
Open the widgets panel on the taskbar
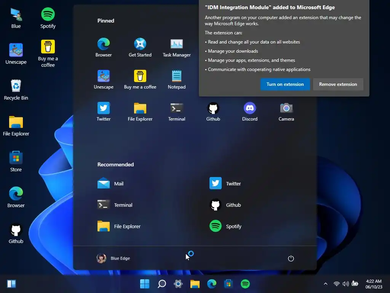[11, 284]
